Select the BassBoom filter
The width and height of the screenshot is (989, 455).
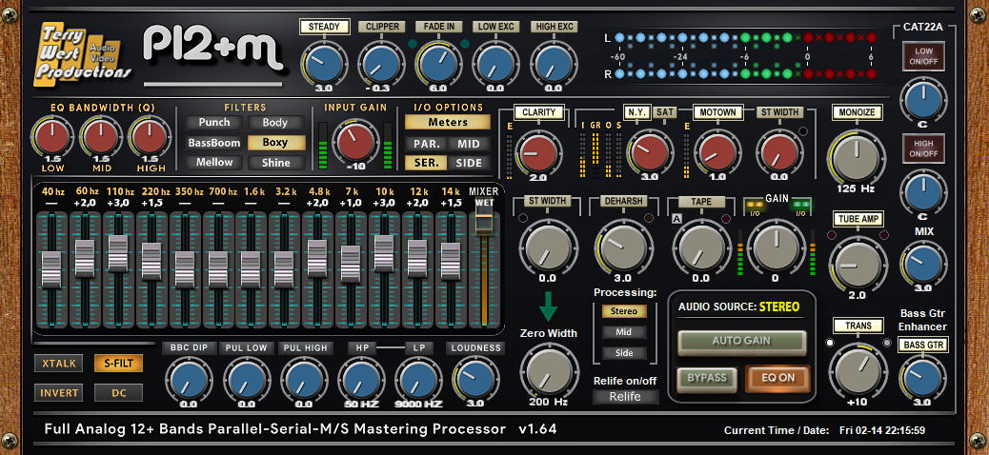[214, 143]
